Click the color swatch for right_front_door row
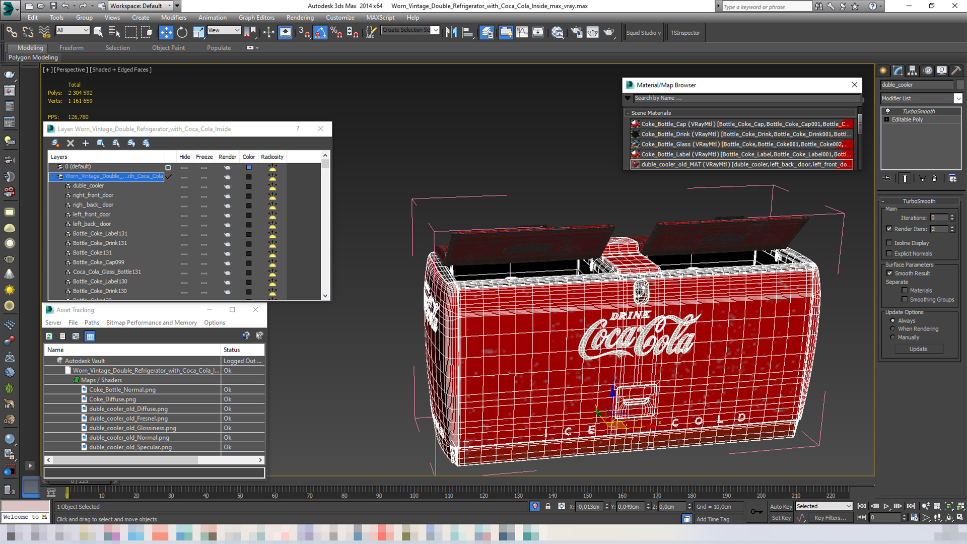The height and width of the screenshot is (544, 967). tap(249, 196)
